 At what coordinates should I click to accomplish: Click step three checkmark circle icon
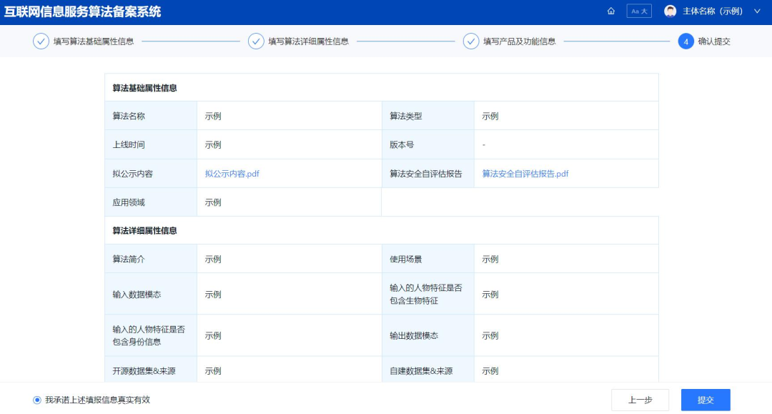click(471, 41)
